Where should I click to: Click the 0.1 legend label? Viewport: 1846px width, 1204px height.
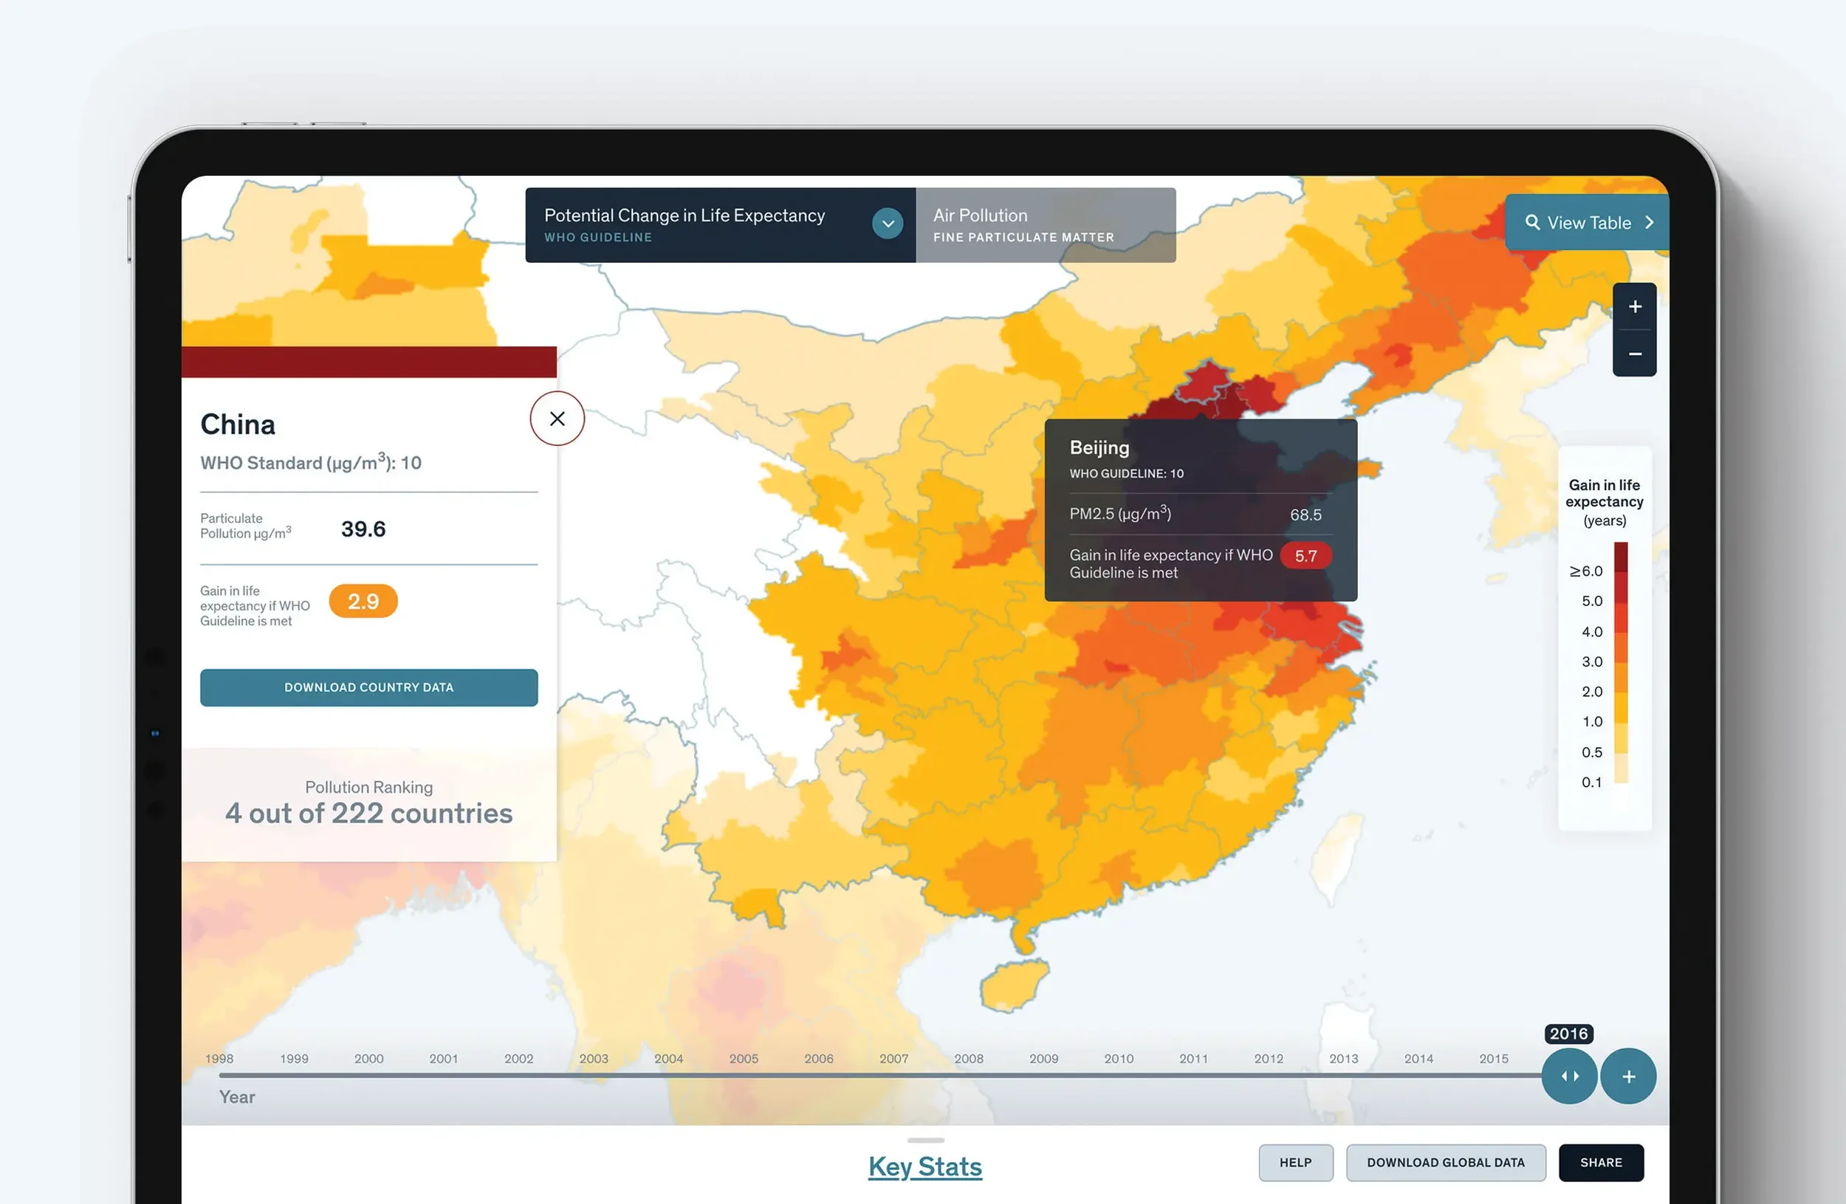[1591, 783]
